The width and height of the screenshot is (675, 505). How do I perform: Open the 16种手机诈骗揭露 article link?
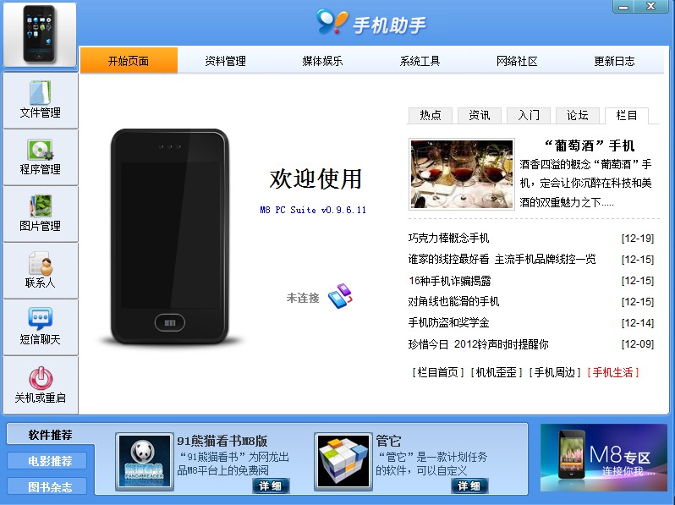click(x=449, y=281)
